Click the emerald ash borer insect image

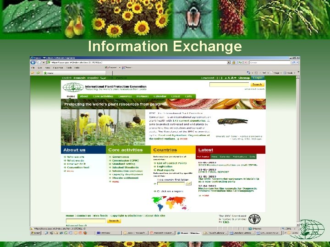tap(232, 121)
